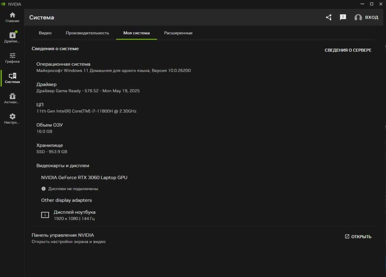Click the SSD - 953.9 GB storage value
Screen dimensions: 386x277
(x=52, y=152)
